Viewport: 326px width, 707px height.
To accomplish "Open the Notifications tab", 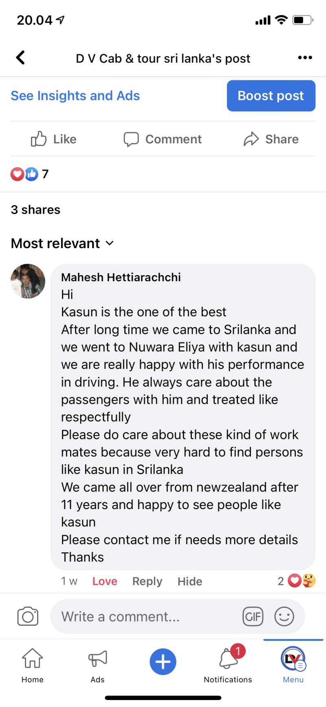I will click(x=228, y=666).
